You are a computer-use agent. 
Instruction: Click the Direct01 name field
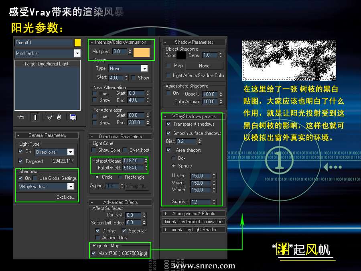pos(43,43)
